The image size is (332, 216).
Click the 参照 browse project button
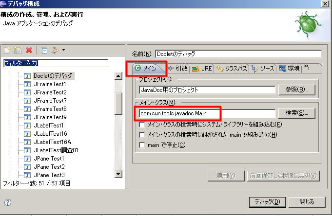point(296,90)
